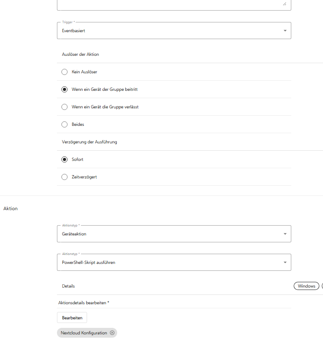Click the Nextcloud Konfiguration chip label
This screenshot has width=323, height=347.
84,333
